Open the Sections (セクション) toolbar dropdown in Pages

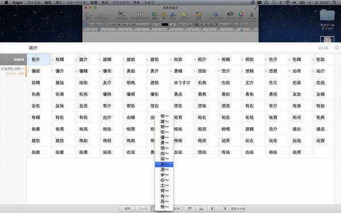pos(122,15)
